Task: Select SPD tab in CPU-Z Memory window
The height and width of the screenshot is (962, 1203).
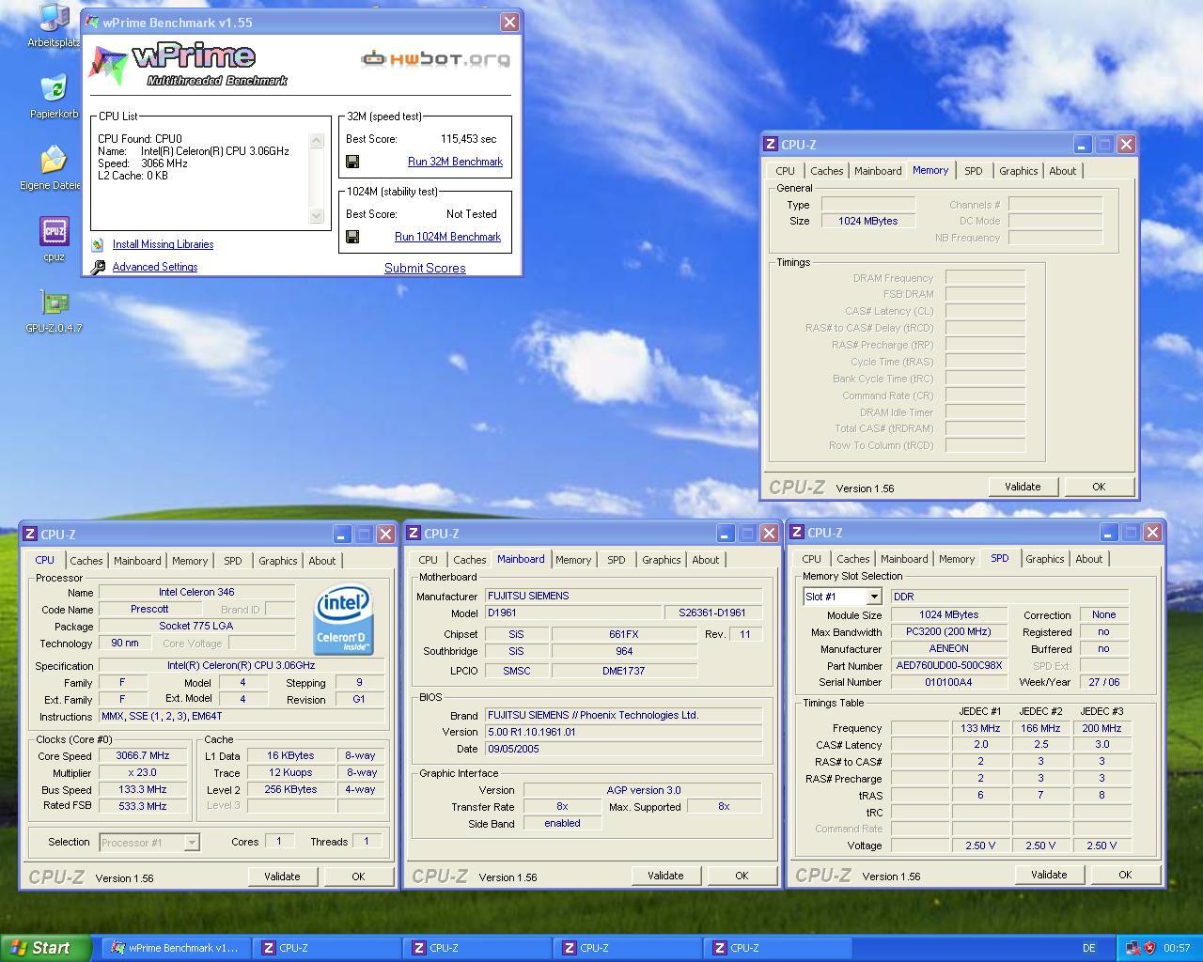Action: click(x=974, y=171)
